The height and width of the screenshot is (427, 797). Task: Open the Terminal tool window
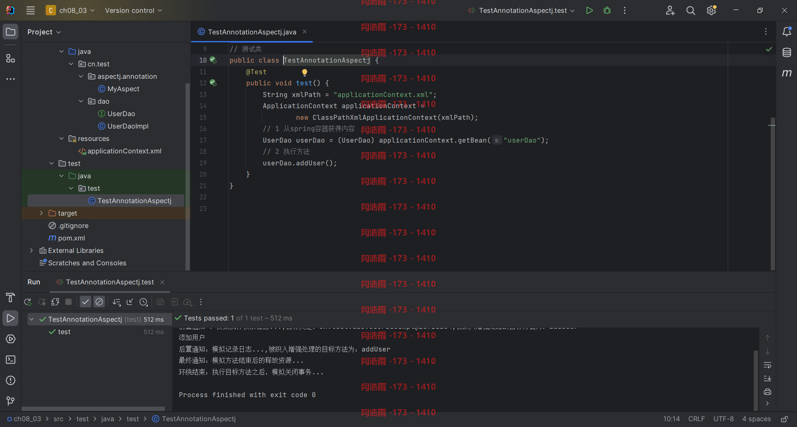[x=10, y=360]
